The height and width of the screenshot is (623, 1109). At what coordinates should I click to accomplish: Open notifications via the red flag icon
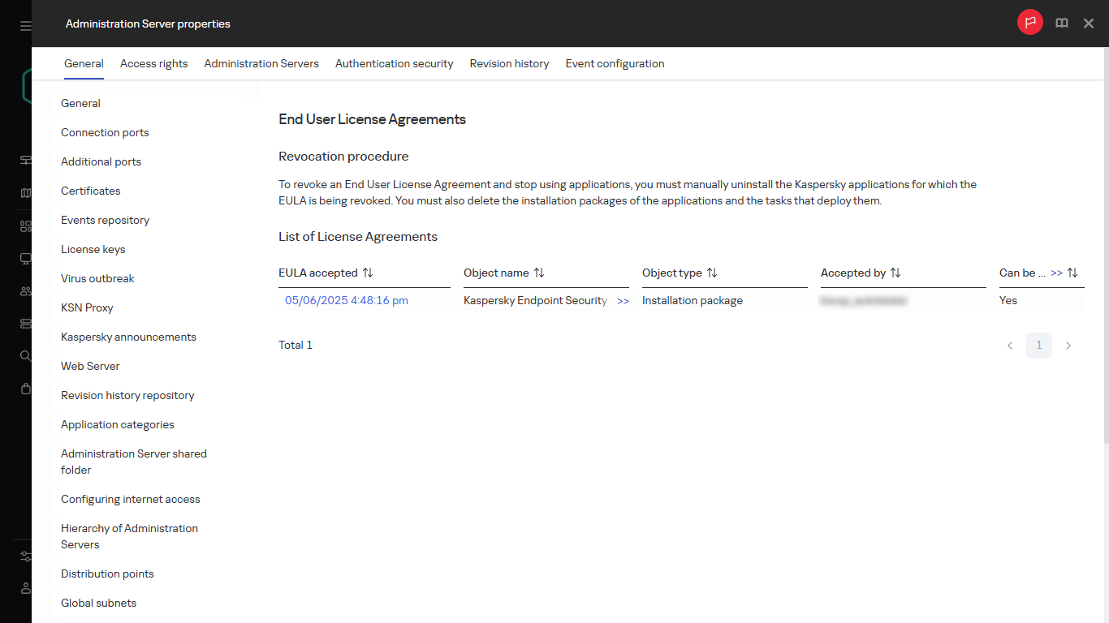pos(1029,23)
